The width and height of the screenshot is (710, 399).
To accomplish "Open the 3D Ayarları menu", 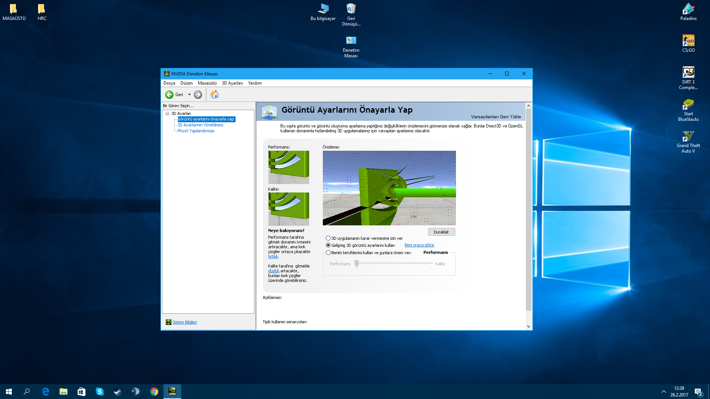I will tap(232, 83).
